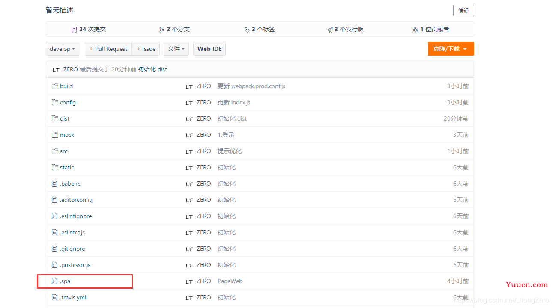Click the .spa file icon

[x=54, y=281]
